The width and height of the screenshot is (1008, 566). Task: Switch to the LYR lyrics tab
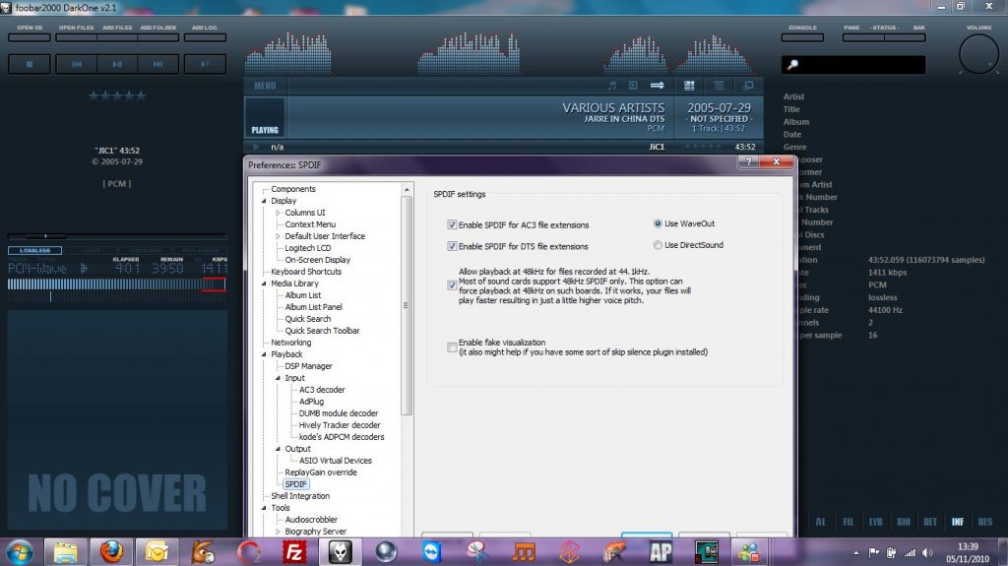(x=875, y=522)
